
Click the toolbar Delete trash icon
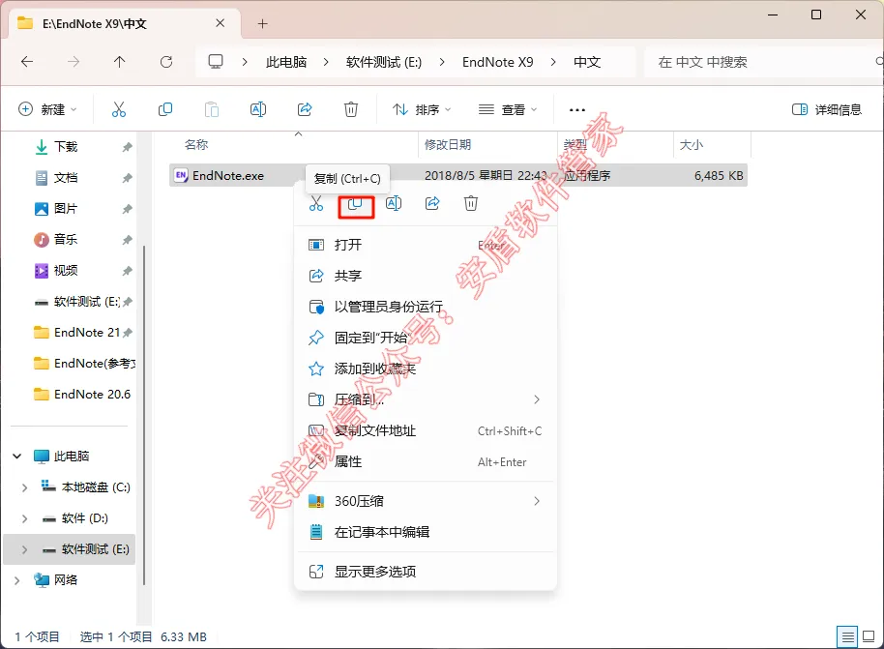point(351,109)
